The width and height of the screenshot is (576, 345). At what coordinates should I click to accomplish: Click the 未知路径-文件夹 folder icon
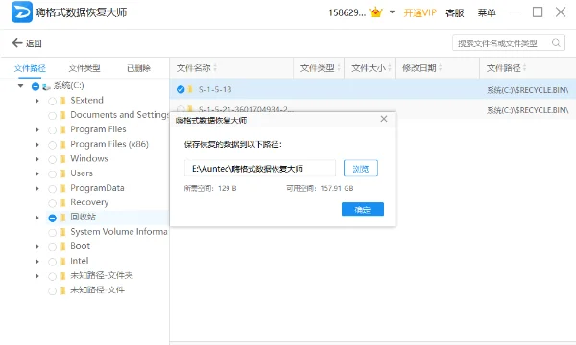coord(63,276)
